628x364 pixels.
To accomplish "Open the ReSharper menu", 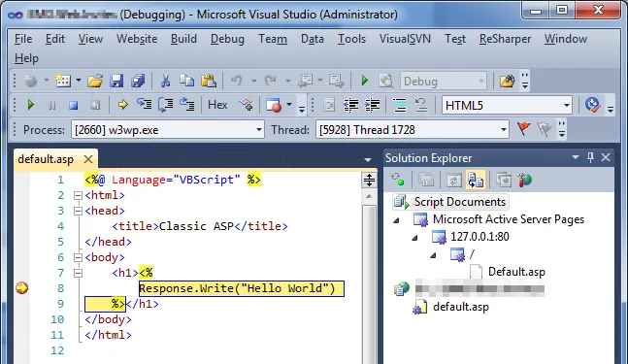I will point(505,39).
